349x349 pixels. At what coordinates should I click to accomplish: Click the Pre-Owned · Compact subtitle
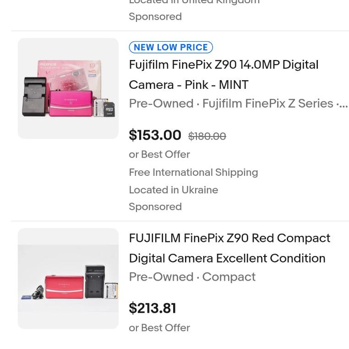click(192, 277)
